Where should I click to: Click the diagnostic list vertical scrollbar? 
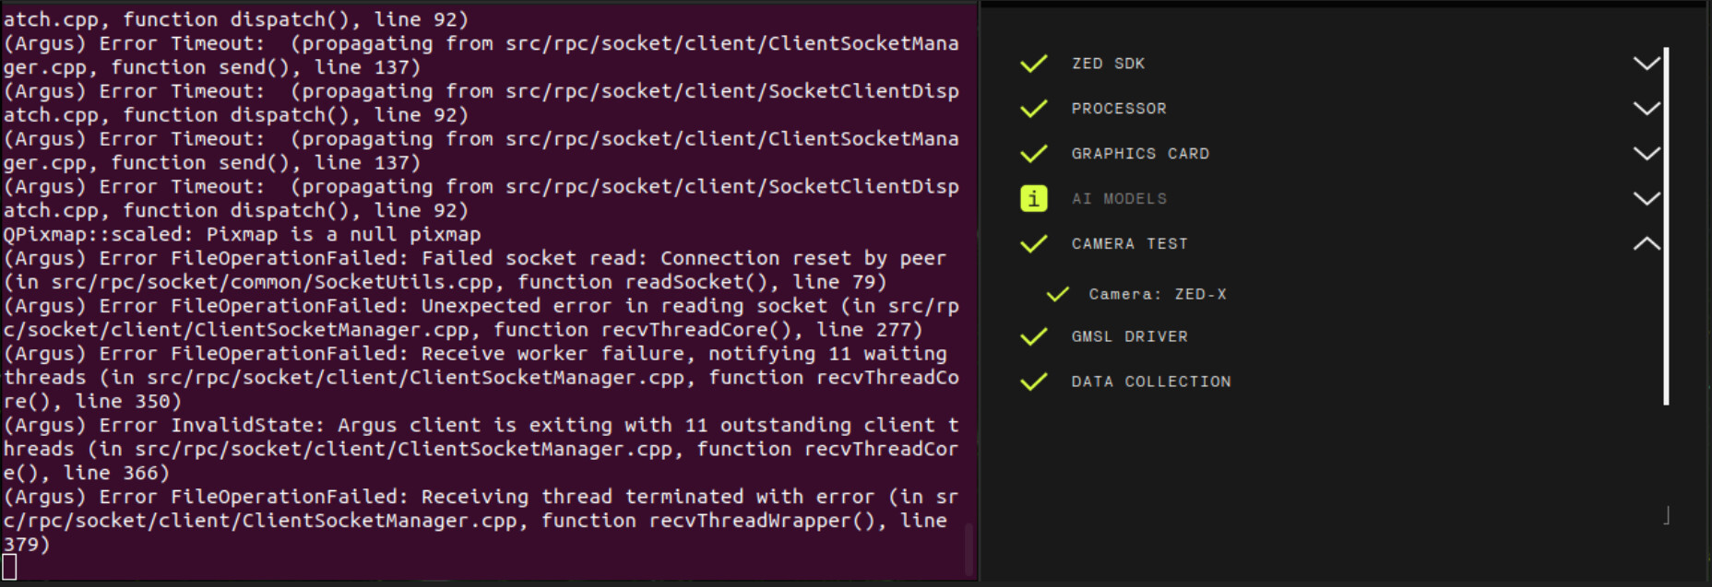[1666, 226]
